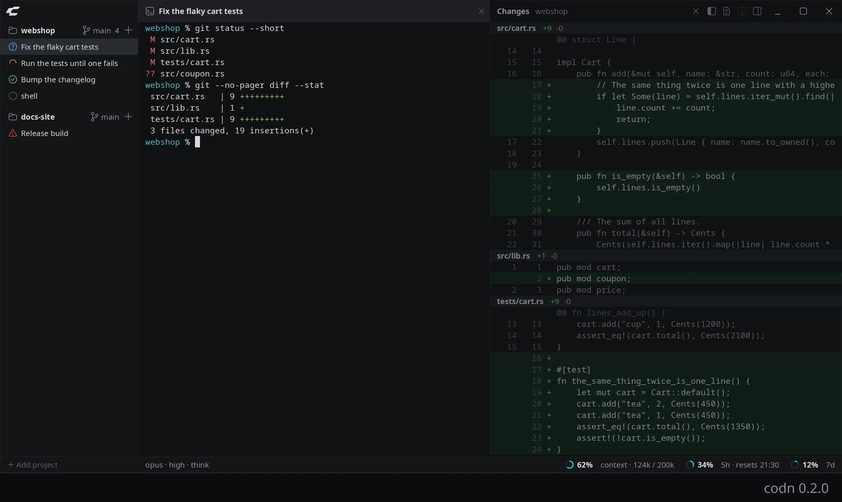Click the green check status icon
The width and height of the screenshot is (842, 502).
click(13, 79)
